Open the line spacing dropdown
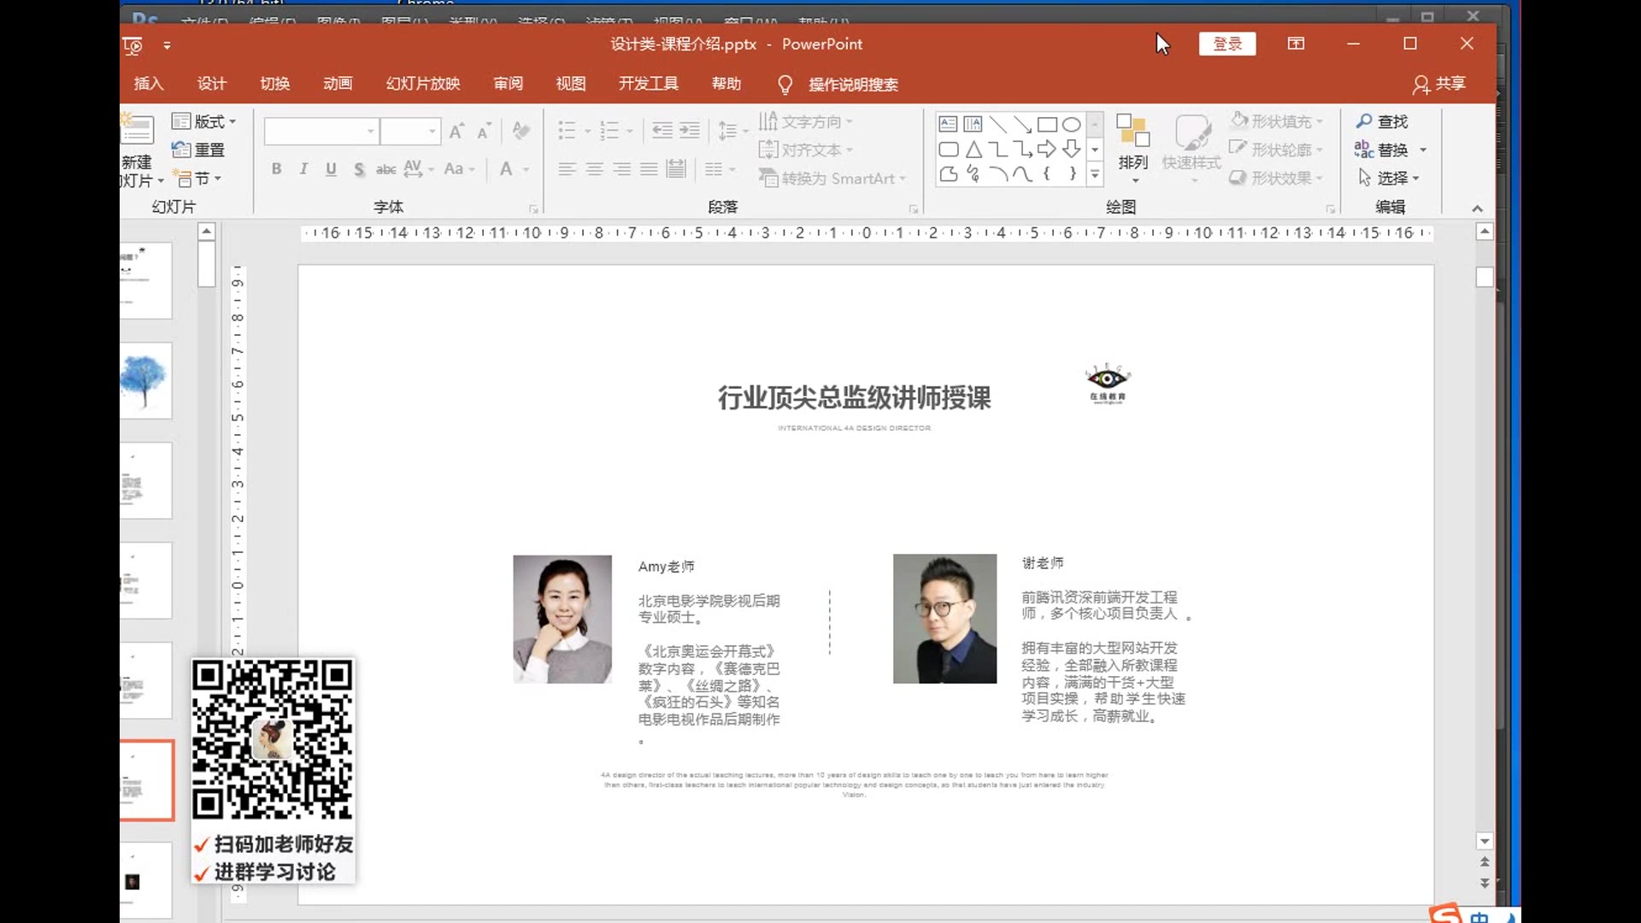Viewport: 1641px width, 923px height. click(x=732, y=131)
